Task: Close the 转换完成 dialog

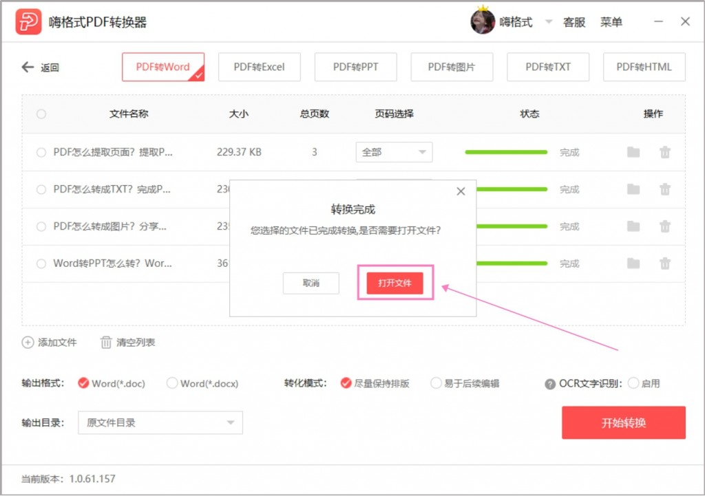Action: [x=461, y=191]
